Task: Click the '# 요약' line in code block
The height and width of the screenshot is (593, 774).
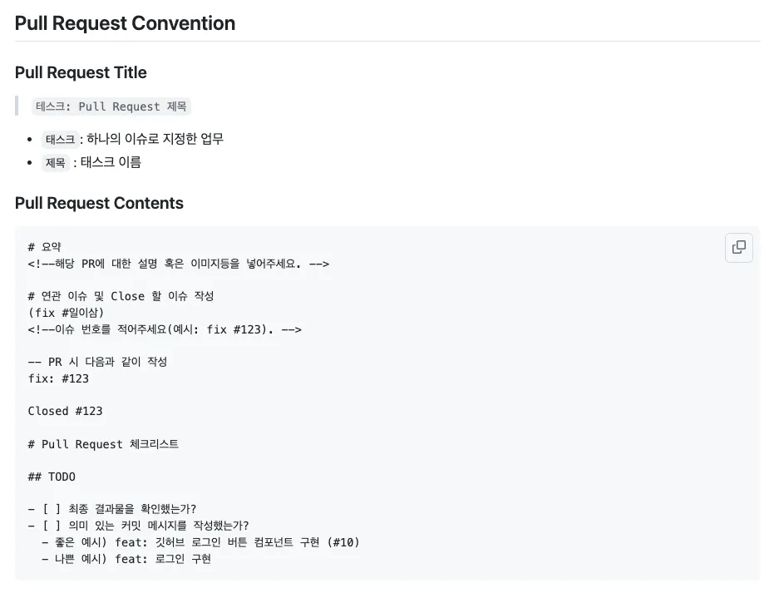Action: click(x=44, y=247)
